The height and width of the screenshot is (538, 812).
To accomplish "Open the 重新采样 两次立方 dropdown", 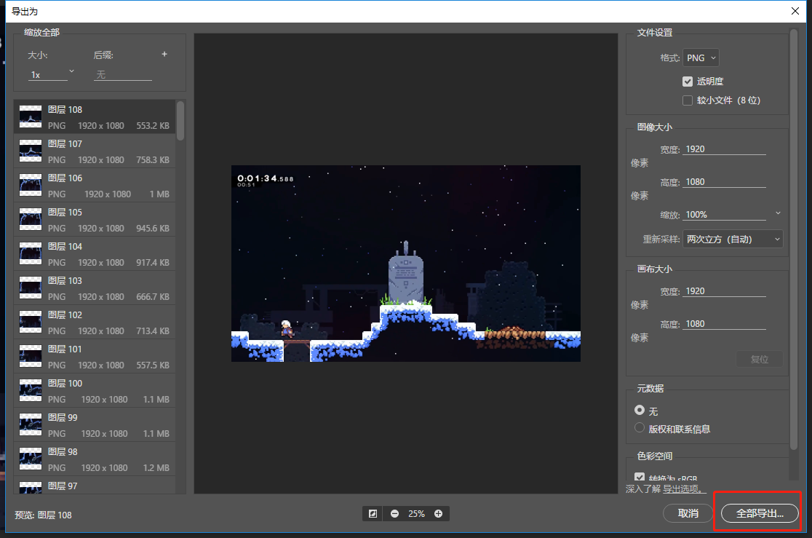I will [733, 239].
